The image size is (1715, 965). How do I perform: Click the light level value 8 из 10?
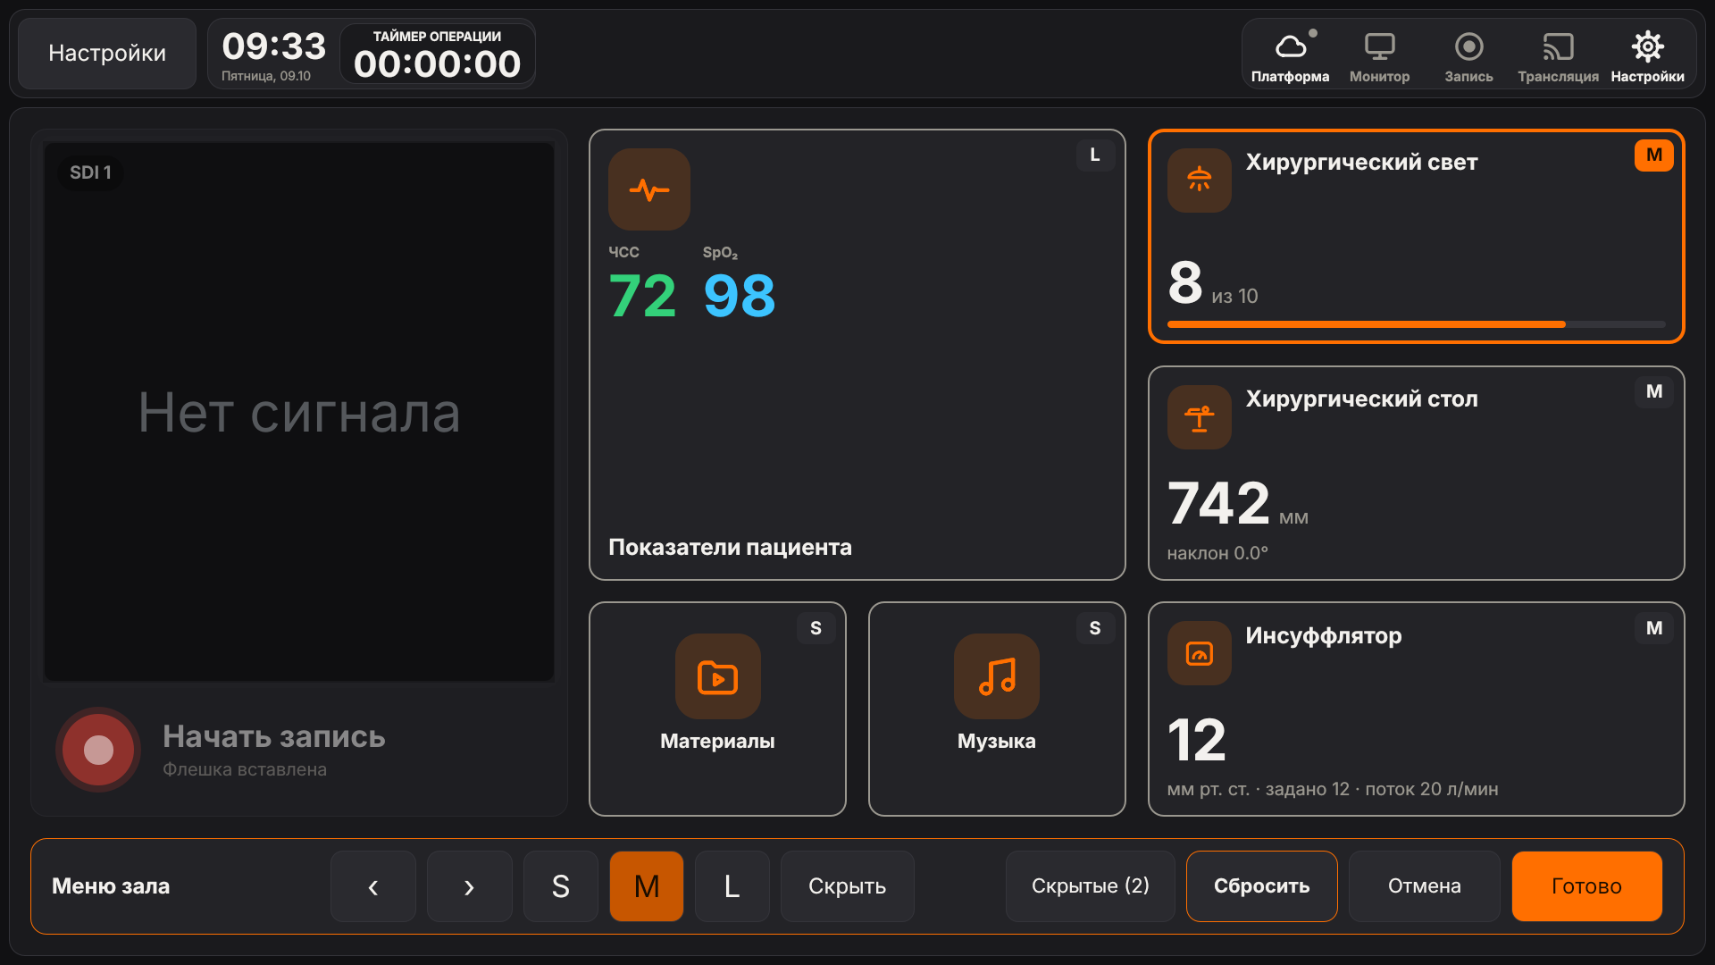pyautogui.click(x=1212, y=284)
